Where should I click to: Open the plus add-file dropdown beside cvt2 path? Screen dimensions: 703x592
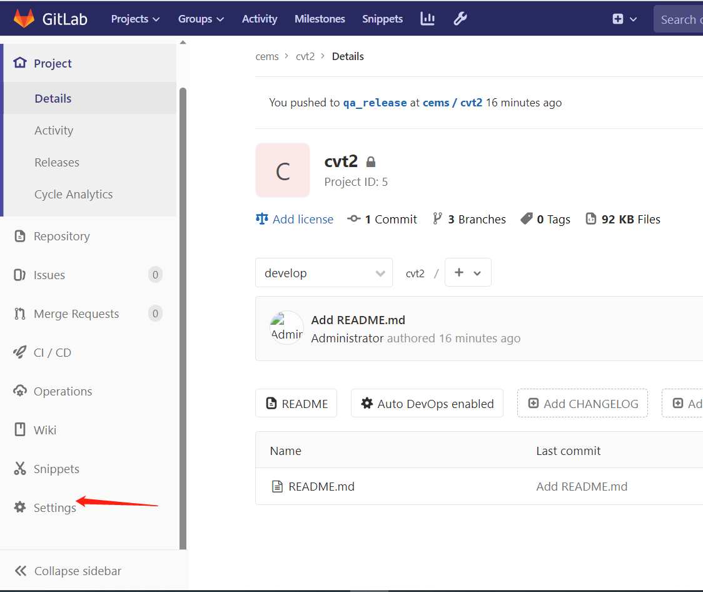point(468,272)
